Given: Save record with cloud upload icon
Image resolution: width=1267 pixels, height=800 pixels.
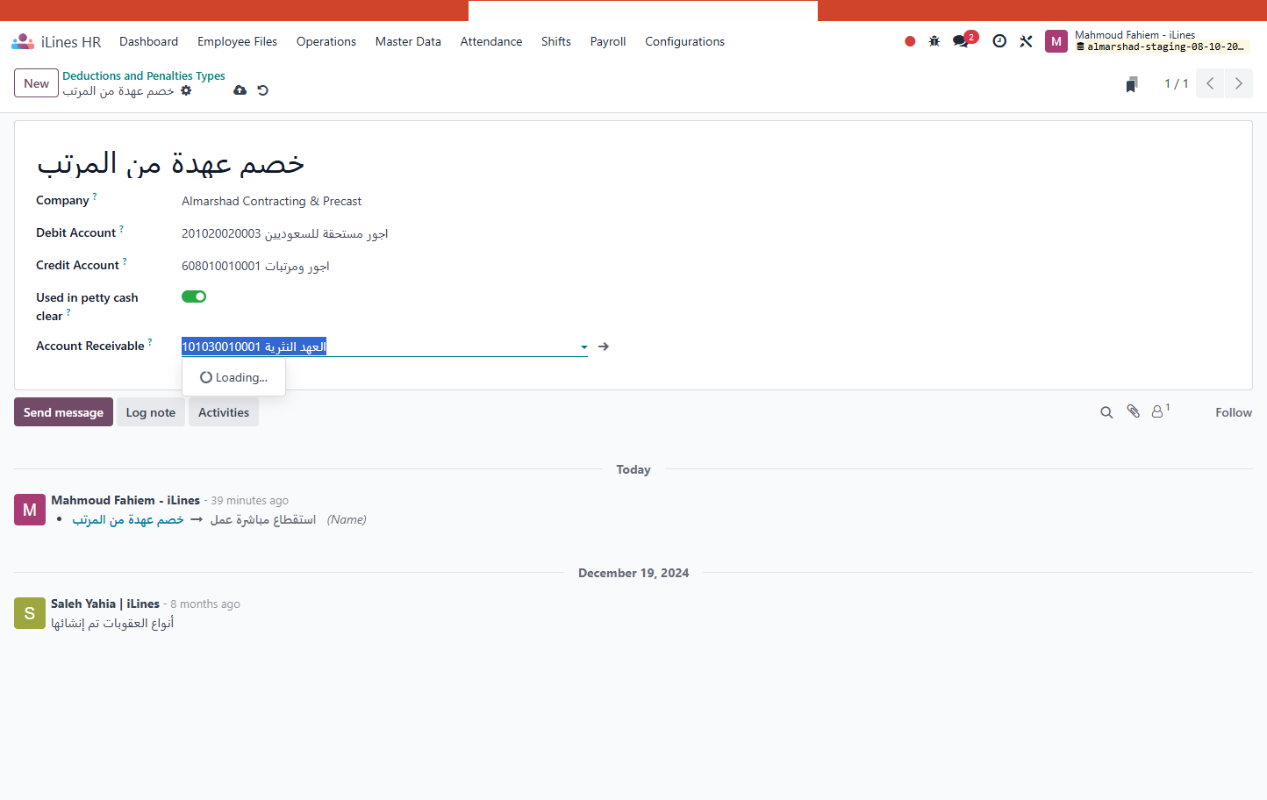Looking at the screenshot, I should (240, 90).
